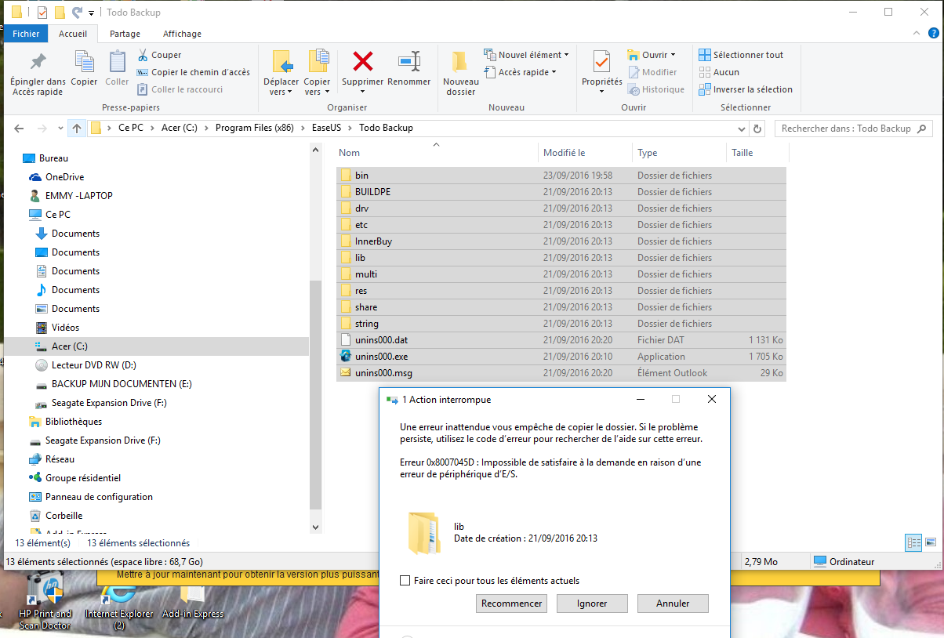
Task: Click EaseUS in the address path
Action: pos(327,128)
